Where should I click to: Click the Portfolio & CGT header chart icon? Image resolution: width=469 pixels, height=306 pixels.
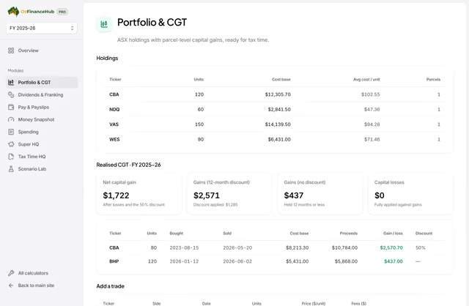click(x=104, y=24)
